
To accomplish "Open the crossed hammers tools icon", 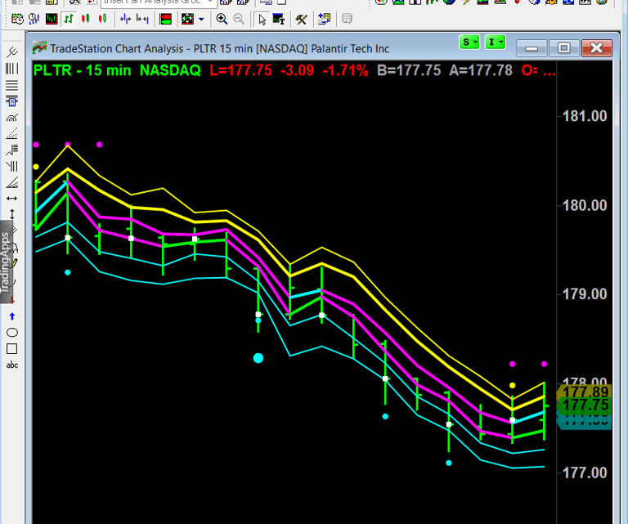I will 301,19.
